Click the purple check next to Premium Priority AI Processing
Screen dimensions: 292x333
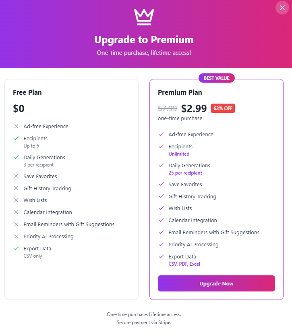click(x=161, y=244)
